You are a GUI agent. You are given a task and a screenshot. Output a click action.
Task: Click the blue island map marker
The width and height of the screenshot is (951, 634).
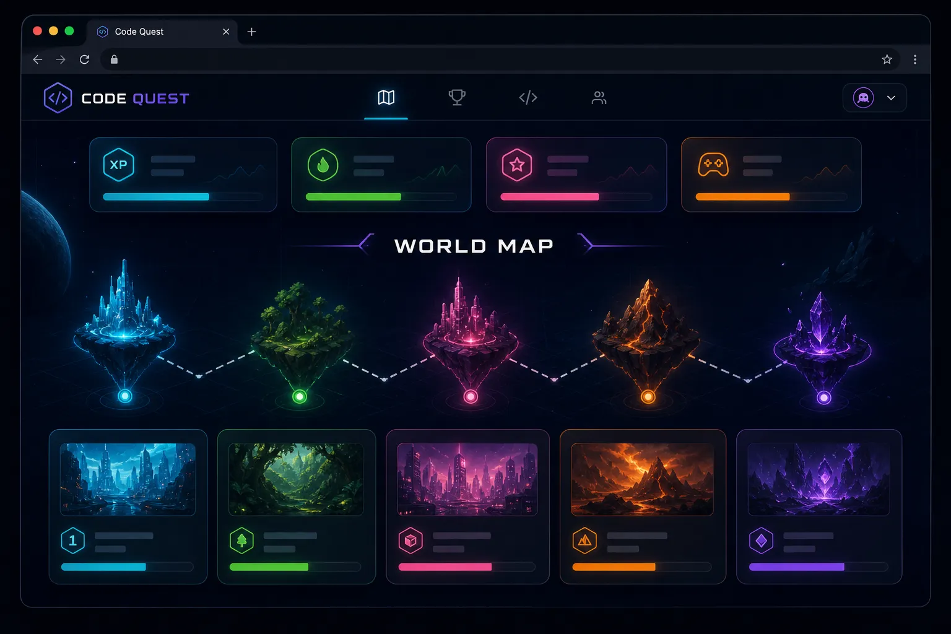coord(125,396)
